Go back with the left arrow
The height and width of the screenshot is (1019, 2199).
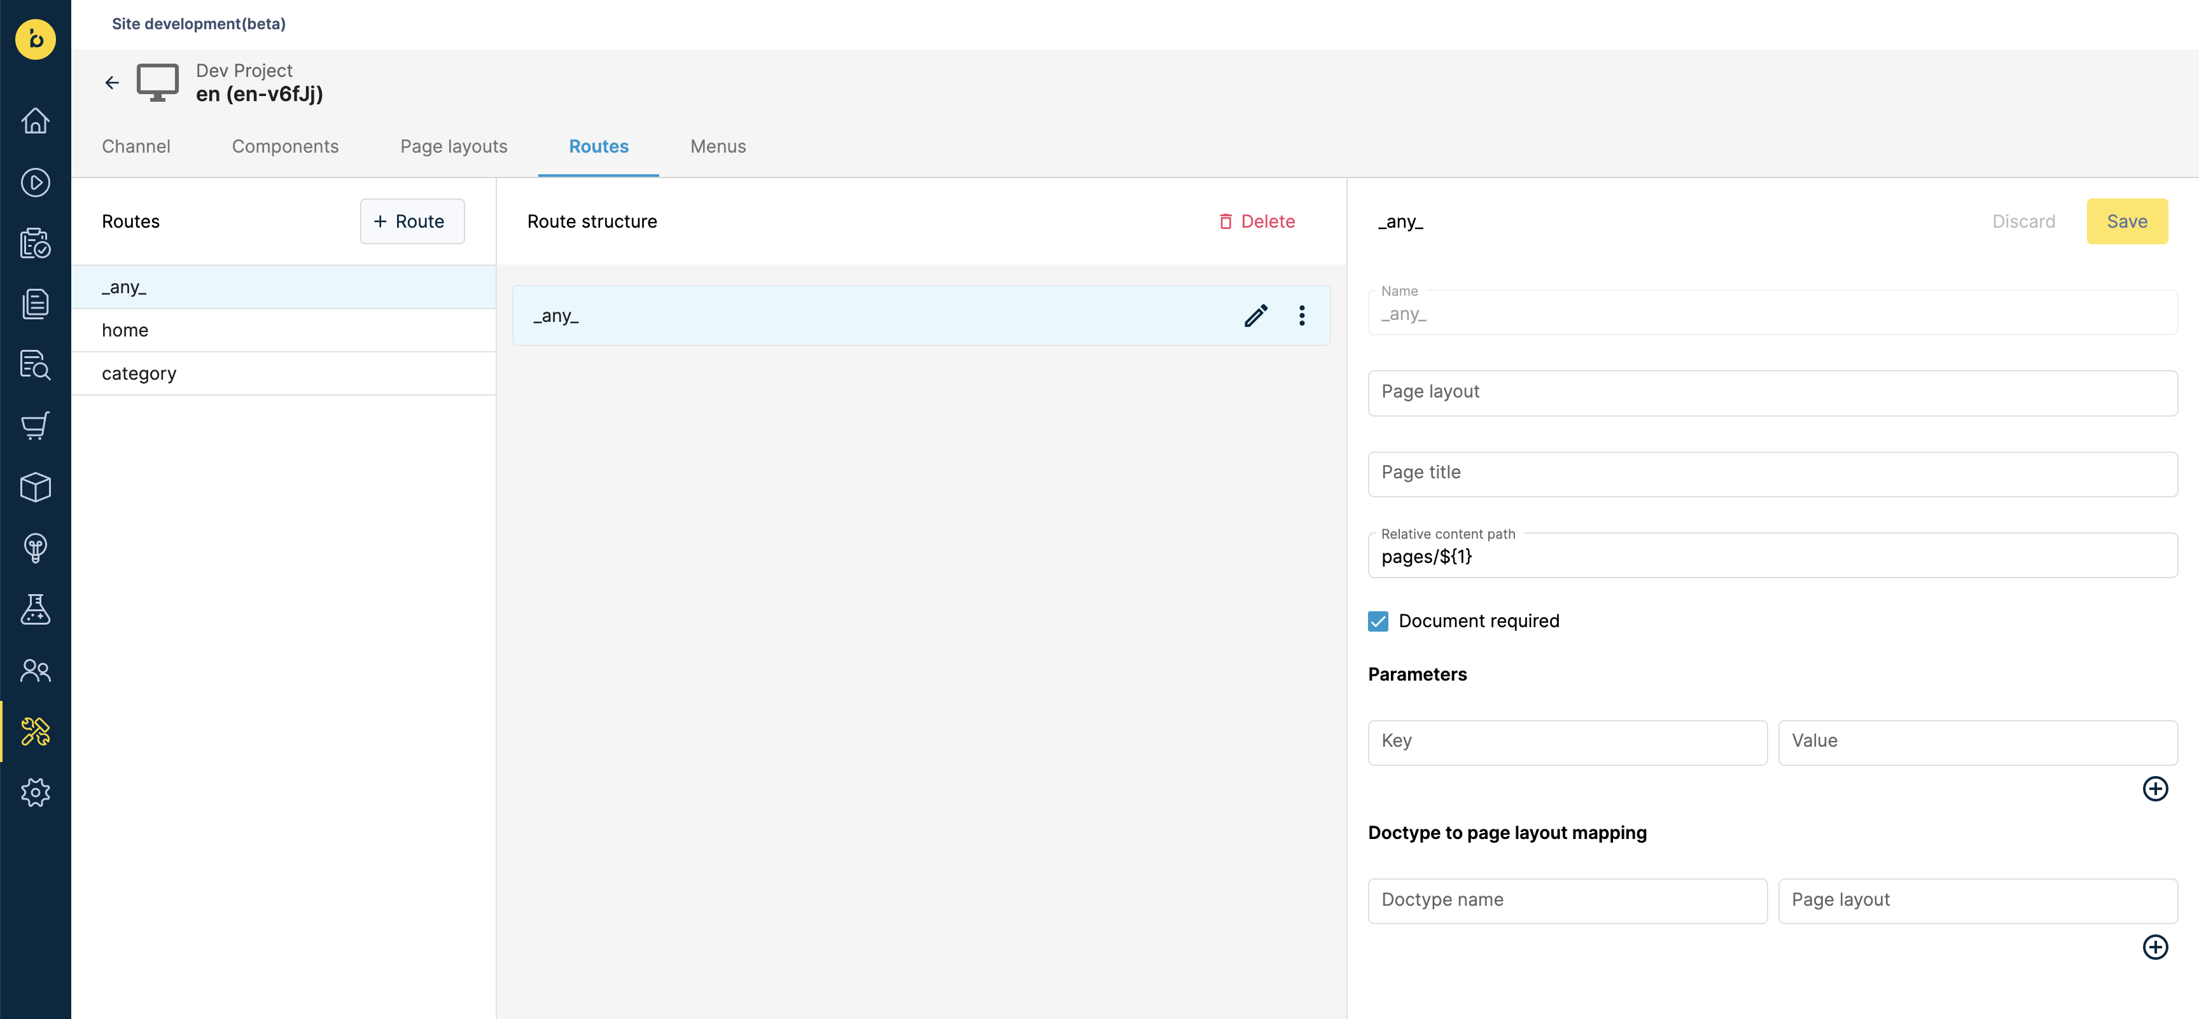point(112,83)
